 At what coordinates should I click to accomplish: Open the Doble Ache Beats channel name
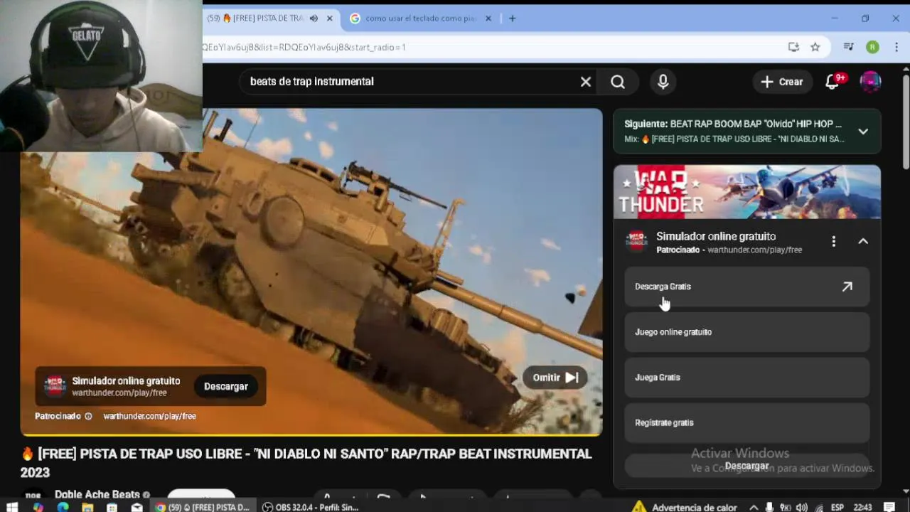click(x=97, y=495)
